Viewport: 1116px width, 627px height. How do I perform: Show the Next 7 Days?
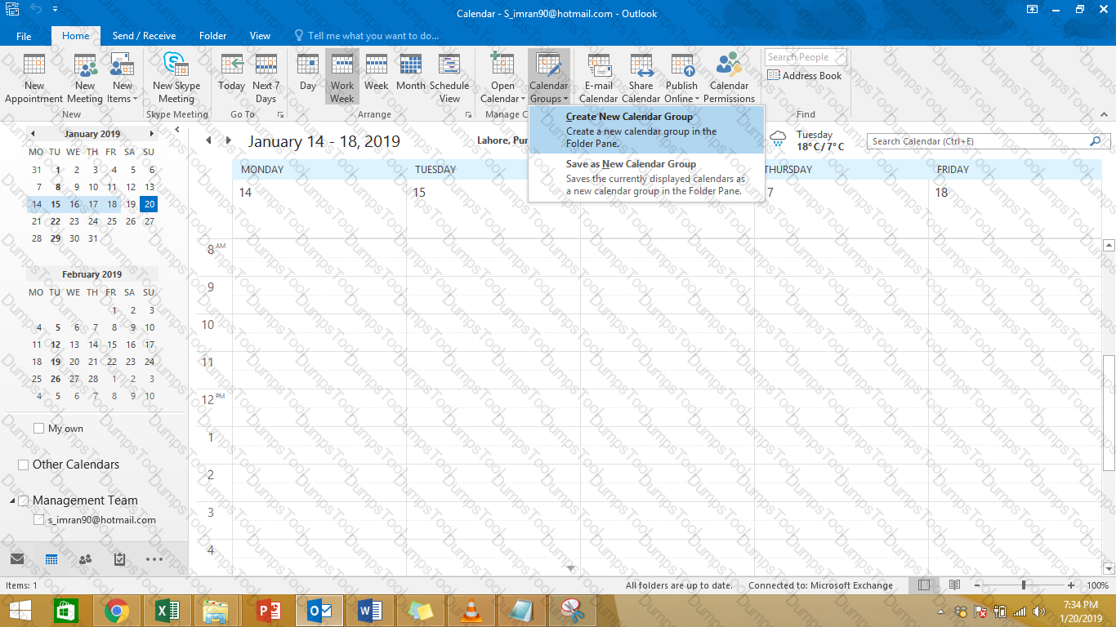pos(266,79)
